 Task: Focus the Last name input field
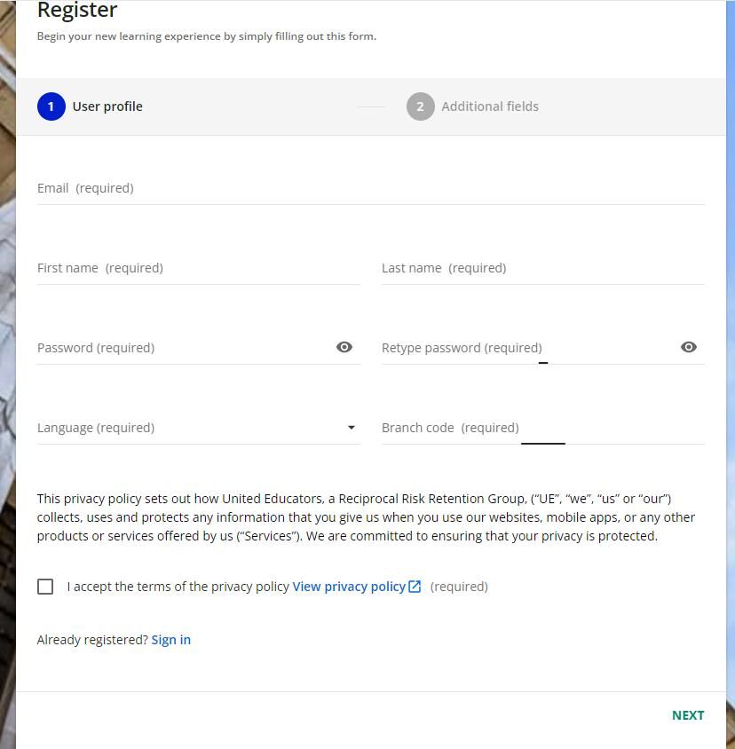[x=543, y=268]
